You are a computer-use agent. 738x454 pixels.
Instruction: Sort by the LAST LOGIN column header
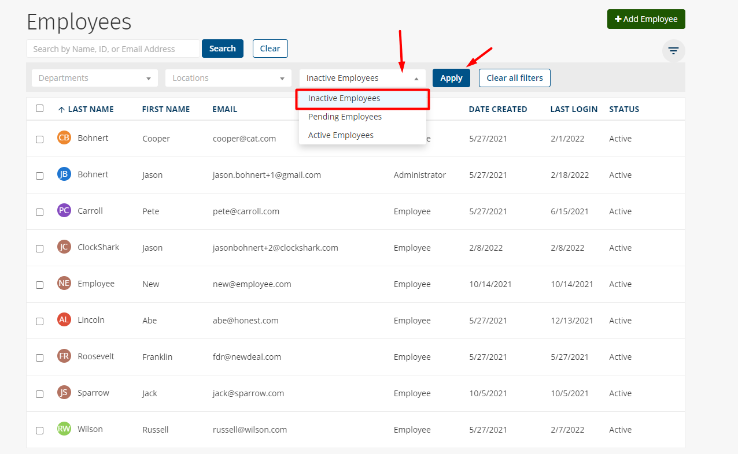pyautogui.click(x=574, y=109)
